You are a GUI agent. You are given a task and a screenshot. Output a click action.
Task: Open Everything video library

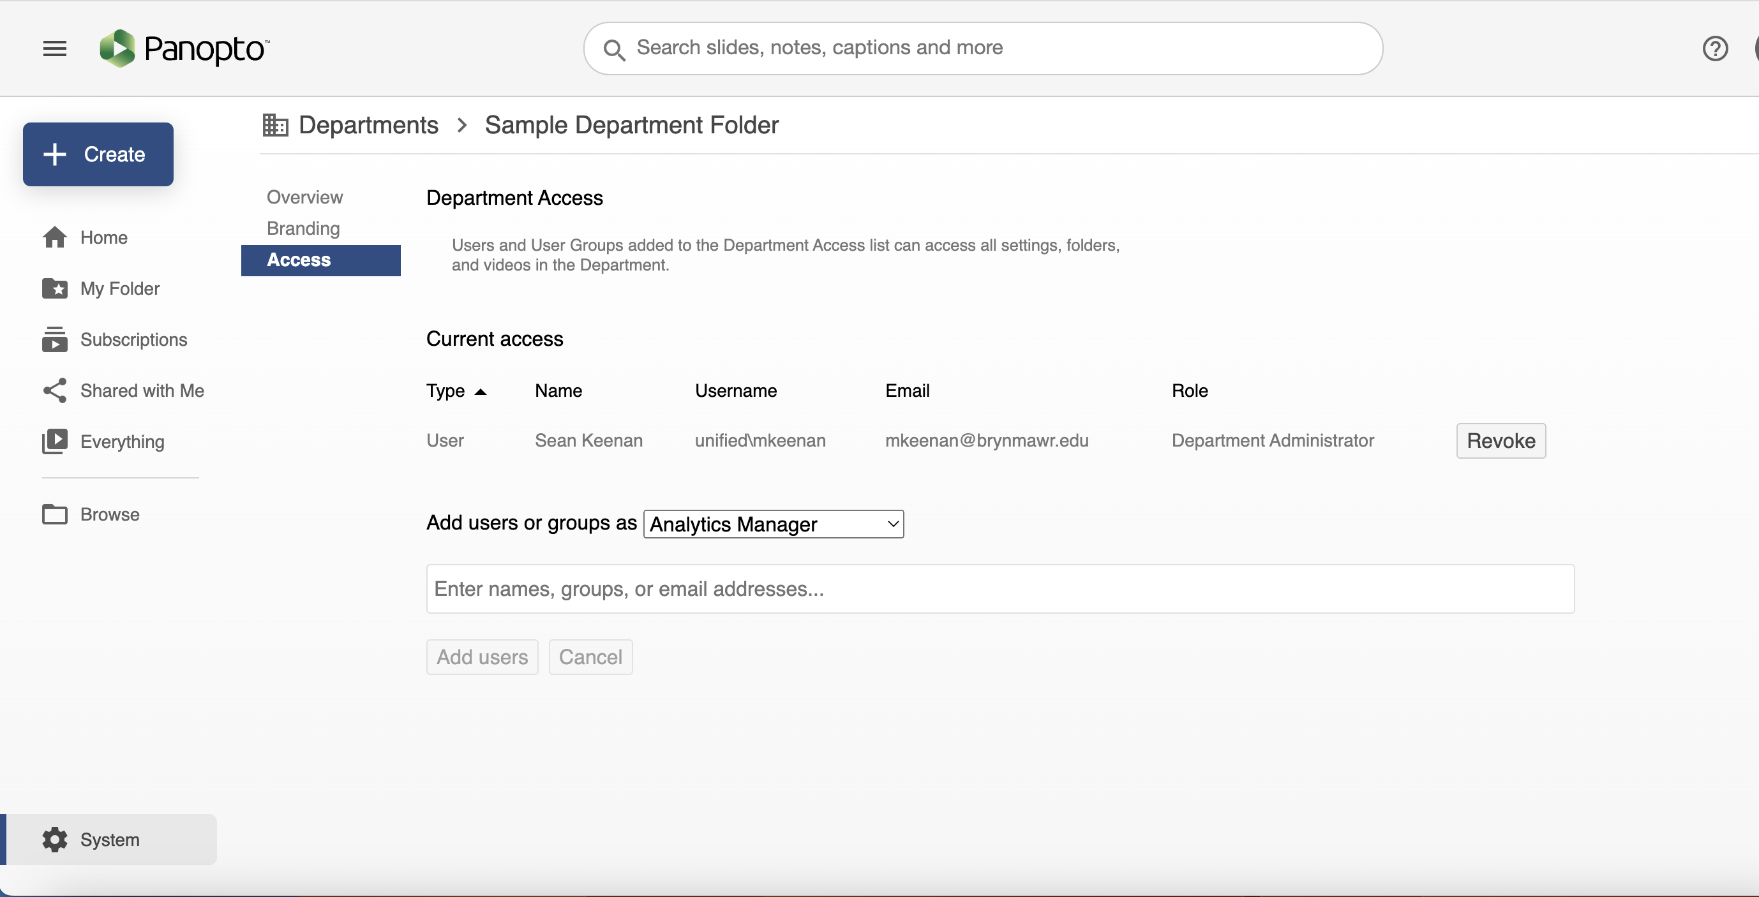[x=123, y=441]
